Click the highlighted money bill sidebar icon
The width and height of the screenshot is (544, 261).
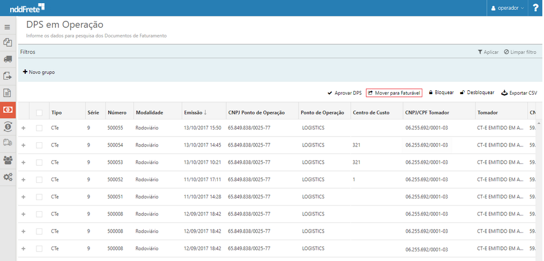coord(8,110)
